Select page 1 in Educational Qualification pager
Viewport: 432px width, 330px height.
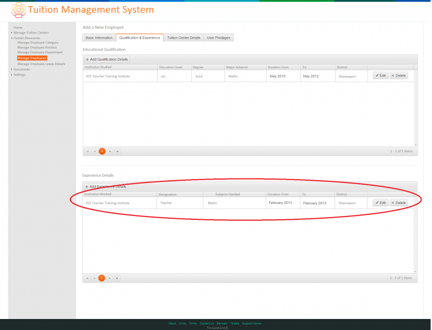pyautogui.click(x=102, y=151)
